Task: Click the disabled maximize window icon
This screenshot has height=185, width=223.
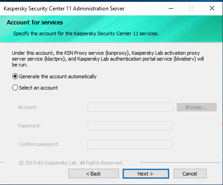Action: (191, 8)
